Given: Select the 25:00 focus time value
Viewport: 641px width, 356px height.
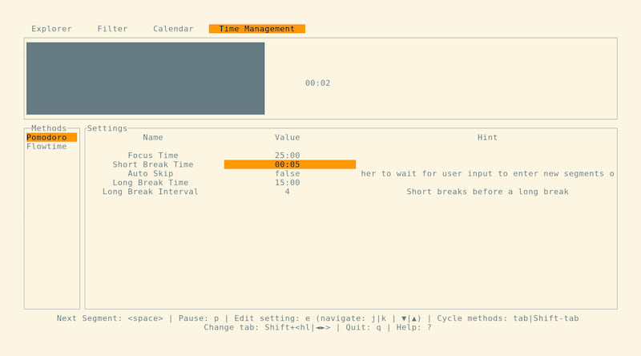Looking at the screenshot, I should tap(287, 156).
